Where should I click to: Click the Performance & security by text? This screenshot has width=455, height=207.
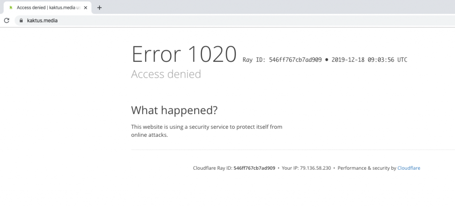[367, 168]
